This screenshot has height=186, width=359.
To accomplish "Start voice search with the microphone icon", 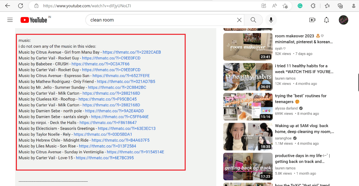I will tap(271, 20).
